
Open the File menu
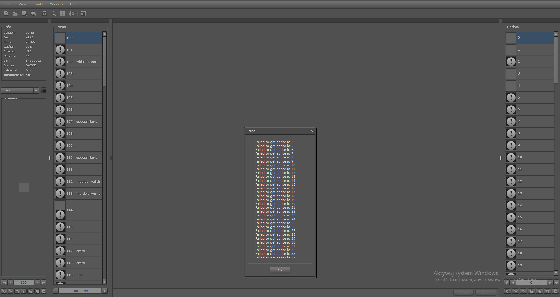8,4
